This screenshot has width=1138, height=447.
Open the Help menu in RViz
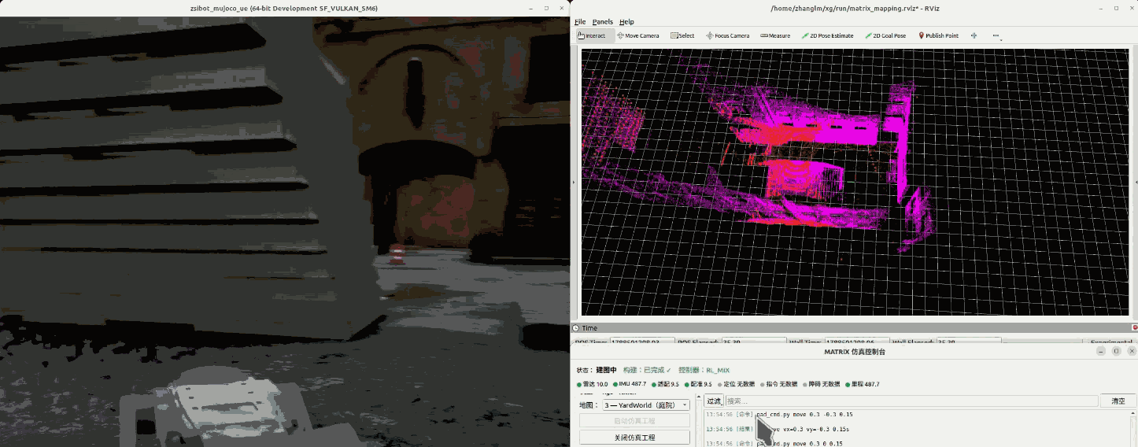tap(626, 22)
